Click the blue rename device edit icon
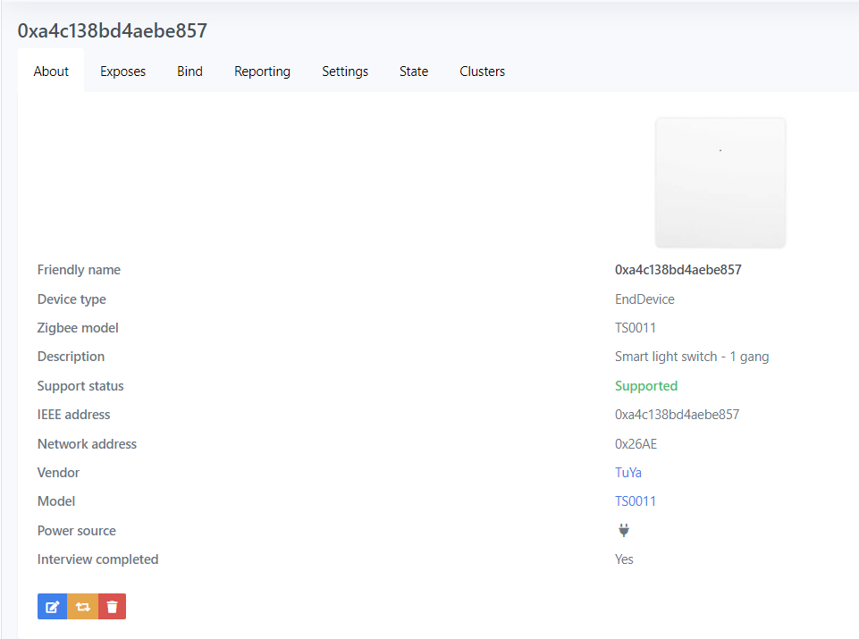859x639 pixels. (52, 606)
